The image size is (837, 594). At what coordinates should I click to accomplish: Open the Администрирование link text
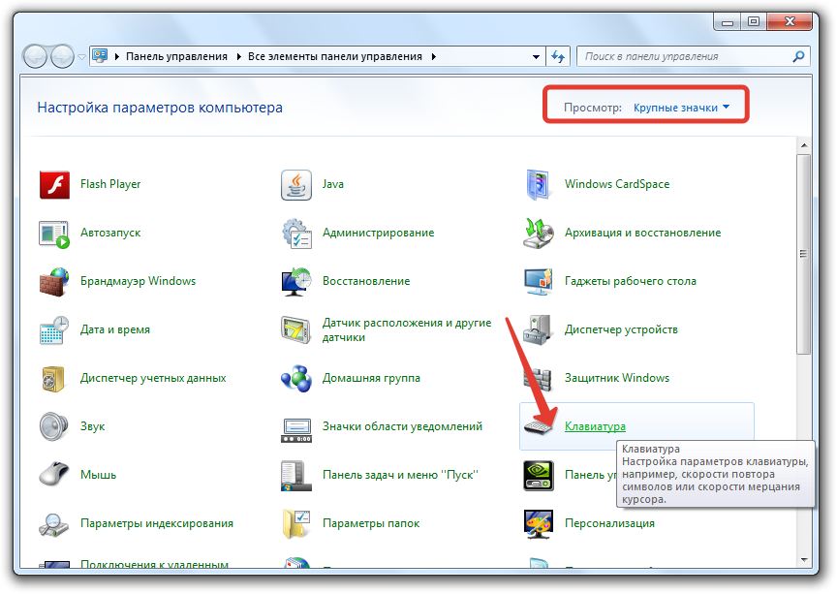pyautogui.click(x=379, y=233)
